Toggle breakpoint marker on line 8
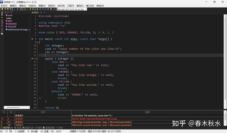227x133 pixels. pos(32,39)
